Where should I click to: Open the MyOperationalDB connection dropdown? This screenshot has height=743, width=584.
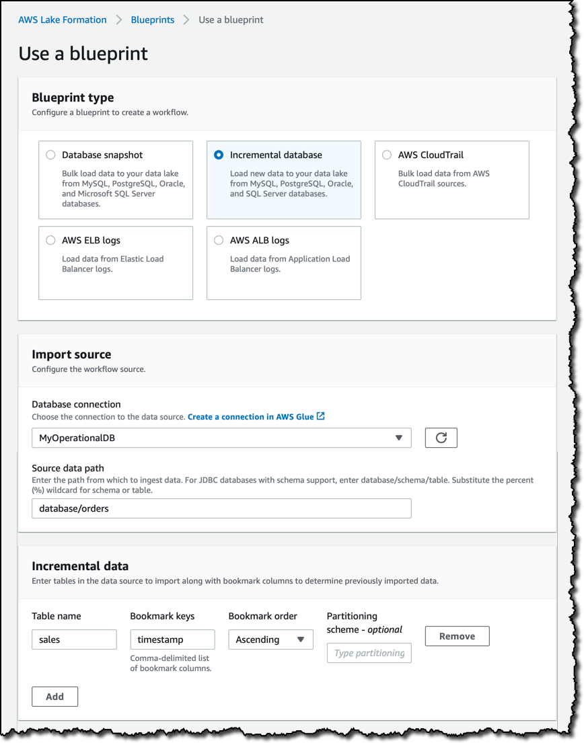[221, 438]
